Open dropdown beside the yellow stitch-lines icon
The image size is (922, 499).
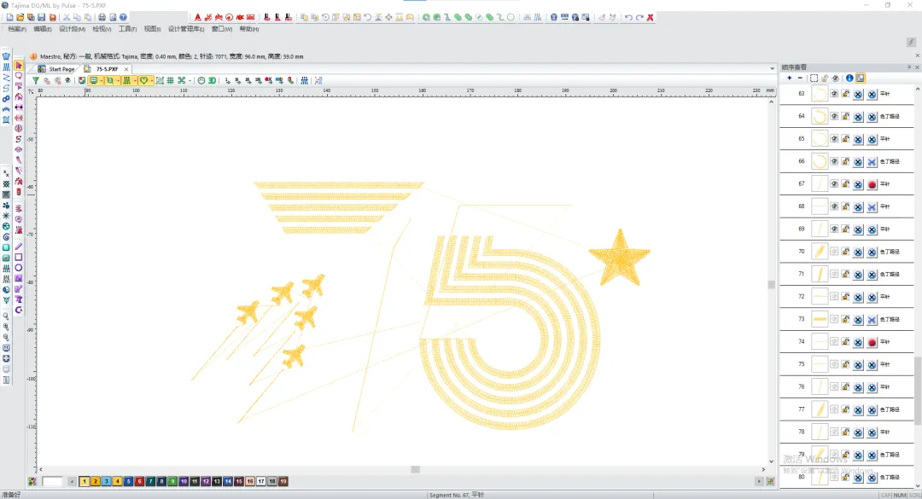pos(135,80)
